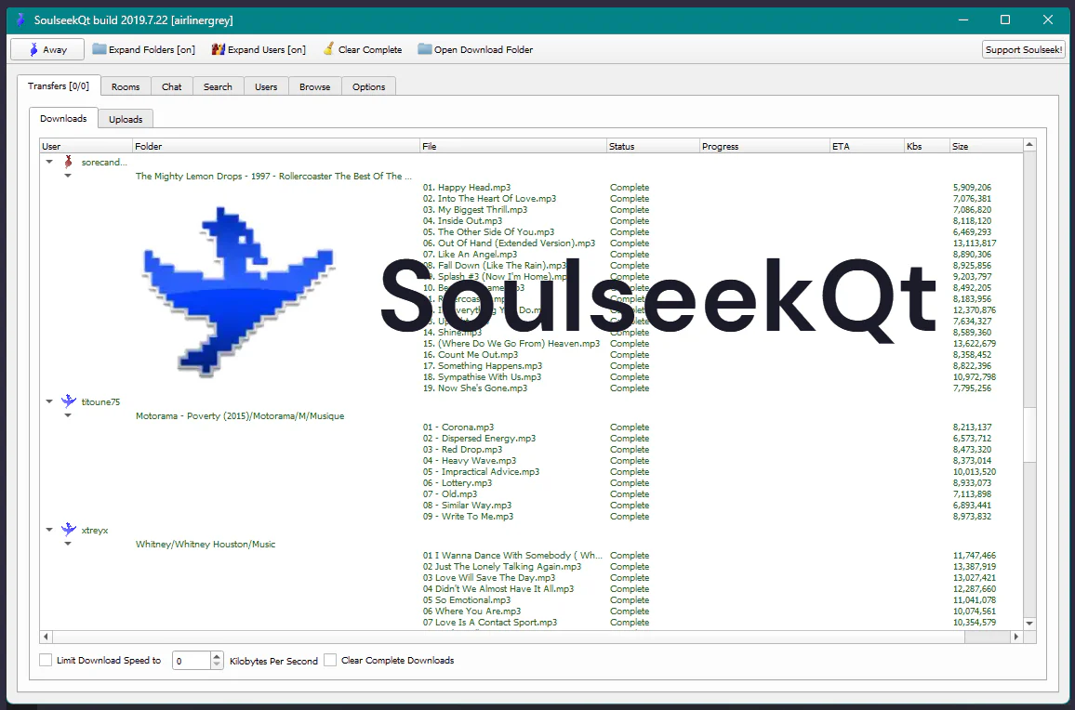Click the user icon next to sorecand
The height and width of the screenshot is (710, 1075).
coord(68,162)
